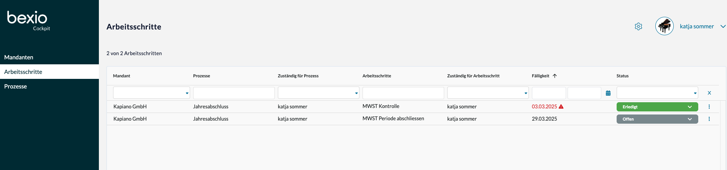
Task: Click the Prozesse filter text field
Action: pos(234,93)
